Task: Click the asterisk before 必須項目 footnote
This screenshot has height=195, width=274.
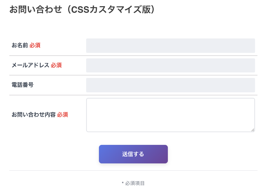Action: tap(123, 184)
